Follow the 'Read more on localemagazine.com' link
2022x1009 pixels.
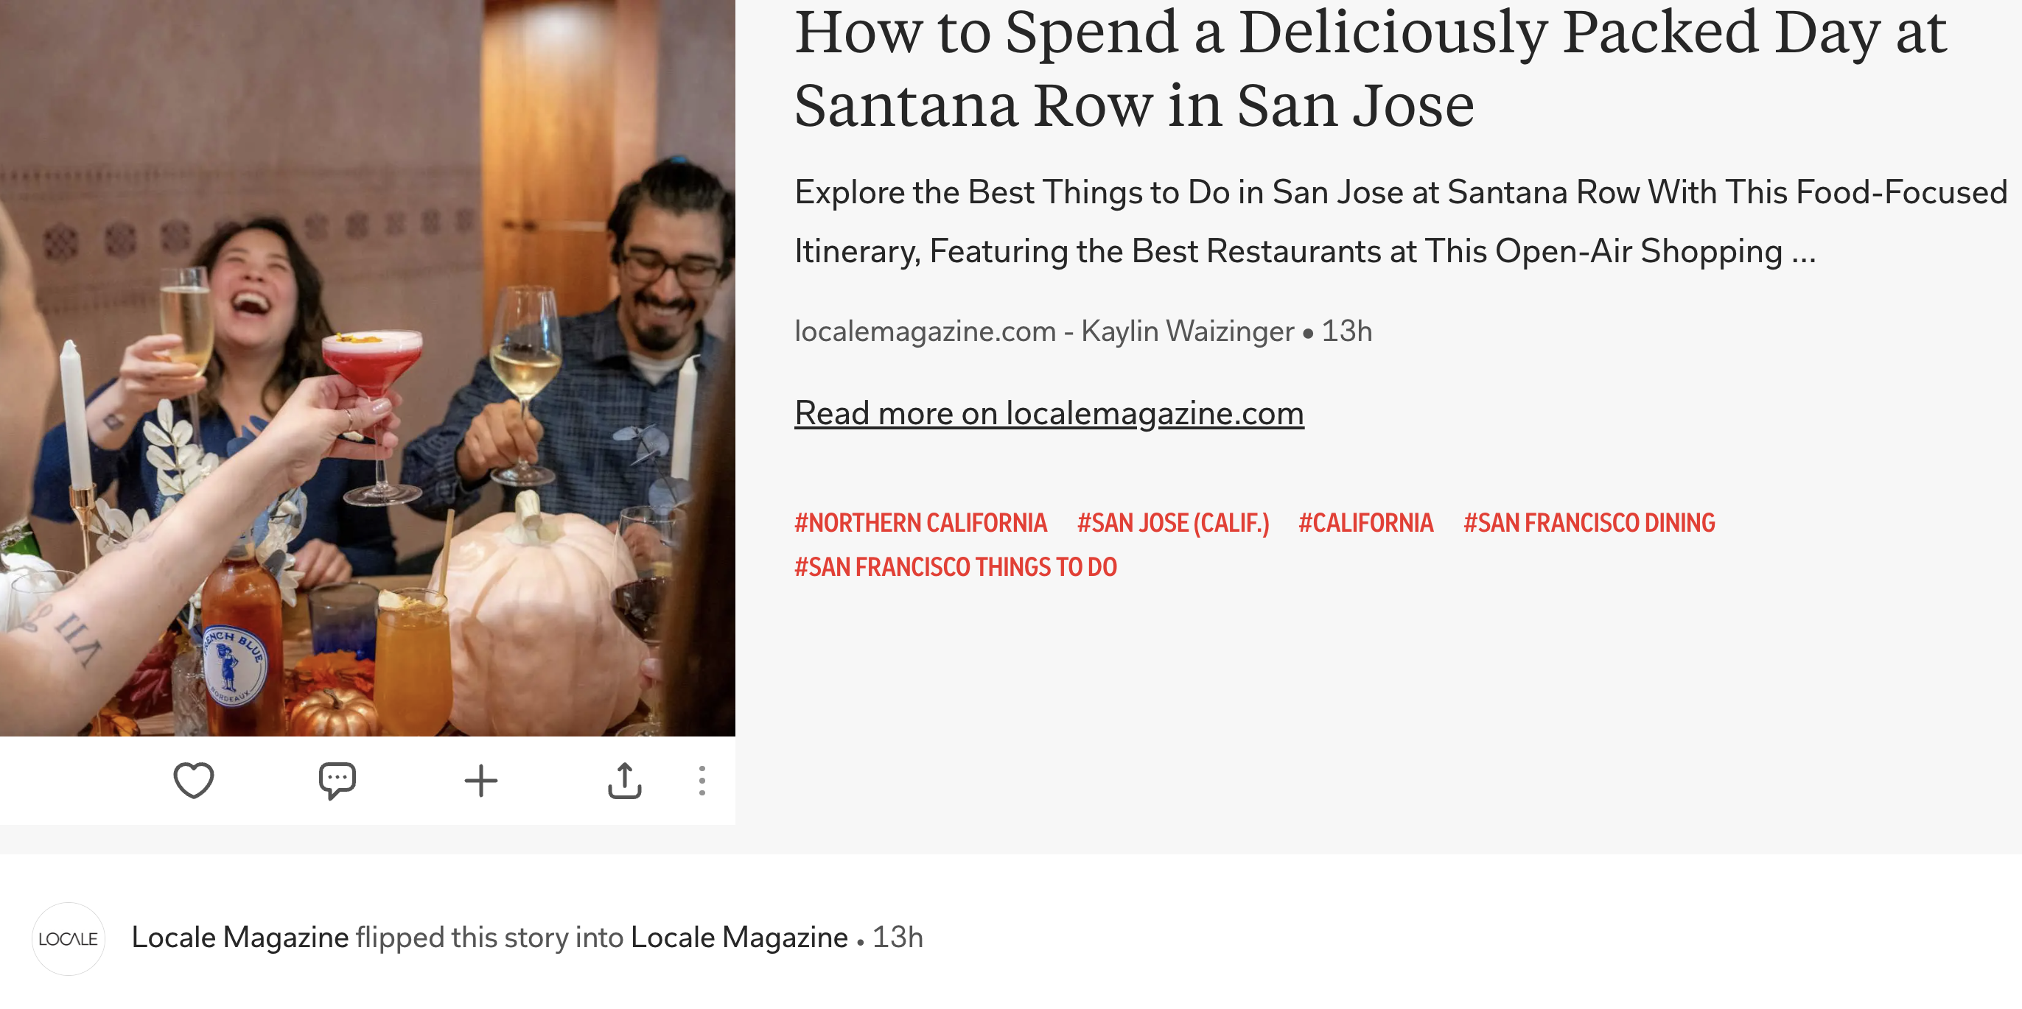(1049, 412)
